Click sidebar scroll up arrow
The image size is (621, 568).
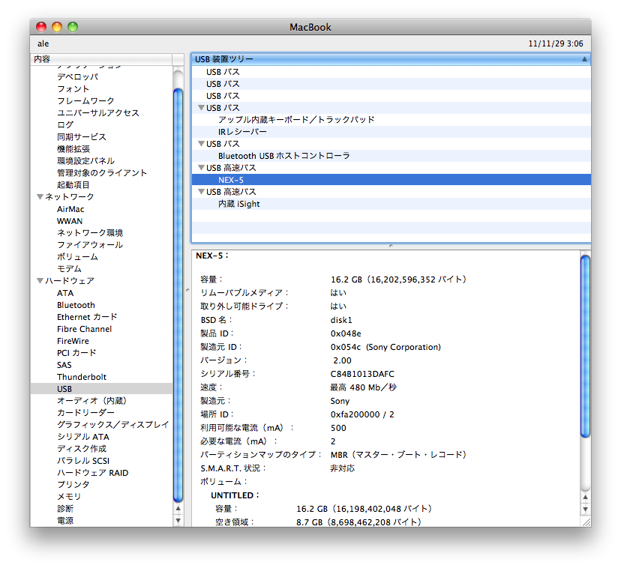coord(178,508)
